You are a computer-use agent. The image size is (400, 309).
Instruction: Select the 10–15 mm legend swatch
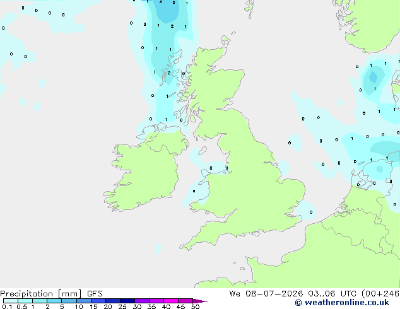[x=84, y=301]
